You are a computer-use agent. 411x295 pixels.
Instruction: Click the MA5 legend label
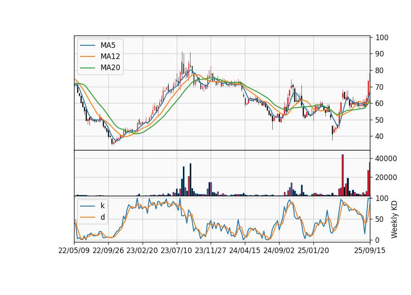pos(108,45)
